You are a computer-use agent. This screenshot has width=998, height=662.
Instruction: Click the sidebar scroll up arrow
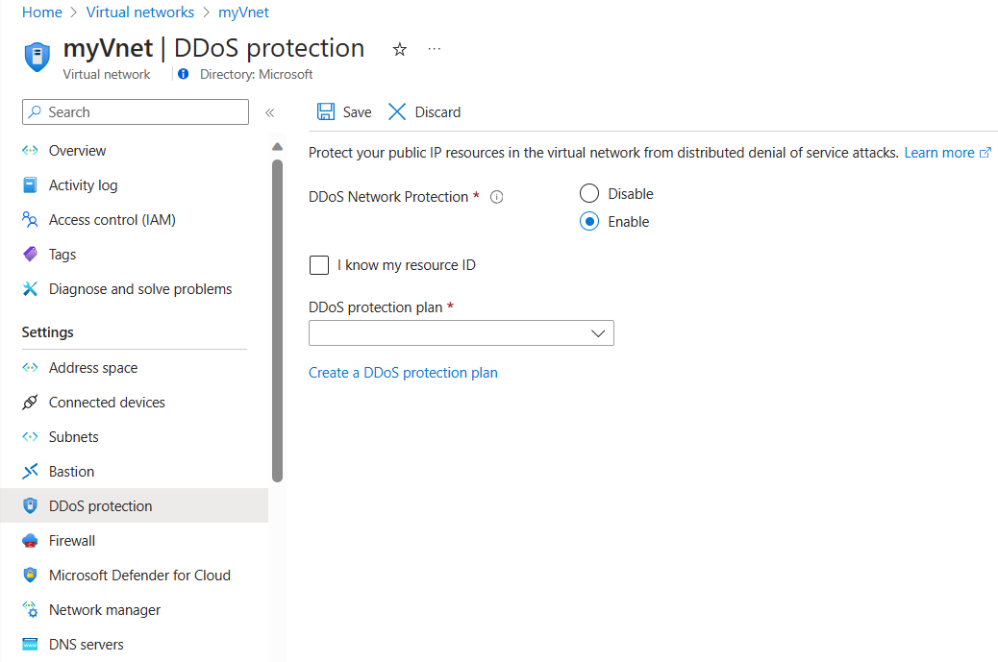tap(277, 147)
